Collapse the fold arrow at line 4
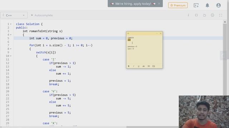This screenshot has width=229, height=128. coord(11,35)
